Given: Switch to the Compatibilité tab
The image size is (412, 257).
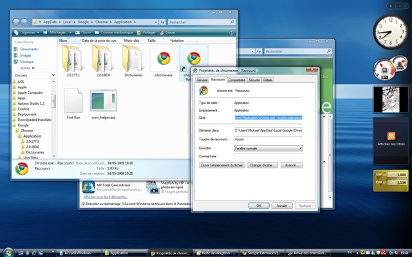Looking at the screenshot, I should 236,80.
